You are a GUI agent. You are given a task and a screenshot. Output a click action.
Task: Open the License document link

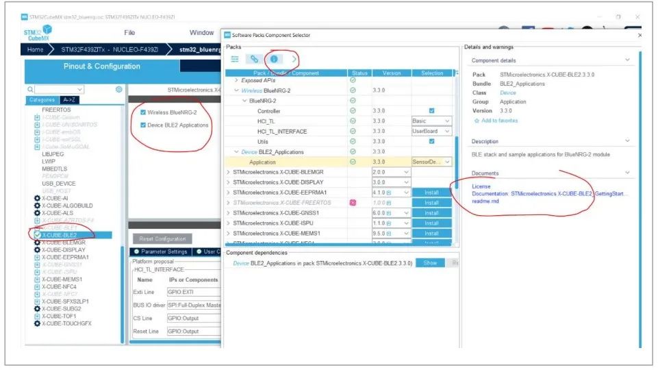481,186
